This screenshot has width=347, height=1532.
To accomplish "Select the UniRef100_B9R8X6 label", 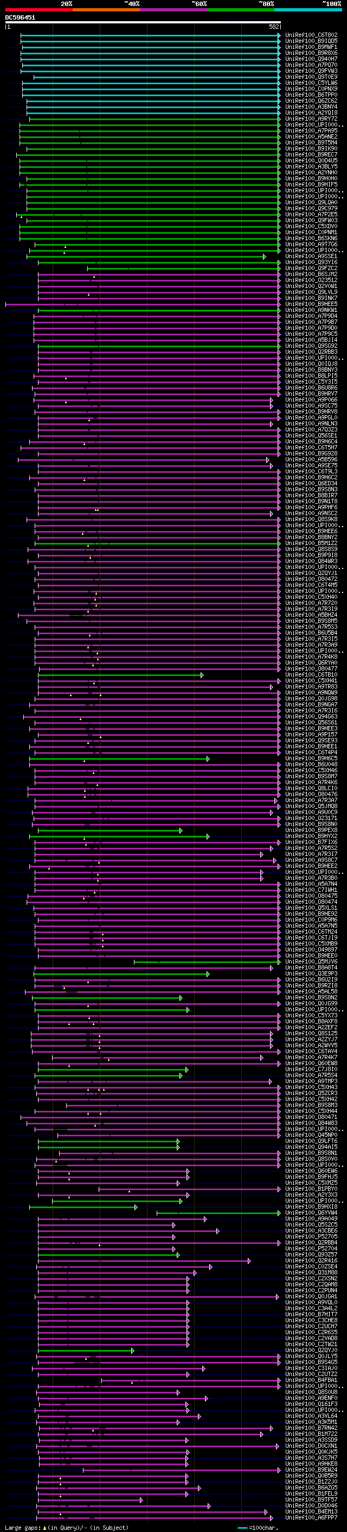I will [x=311, y=53].
